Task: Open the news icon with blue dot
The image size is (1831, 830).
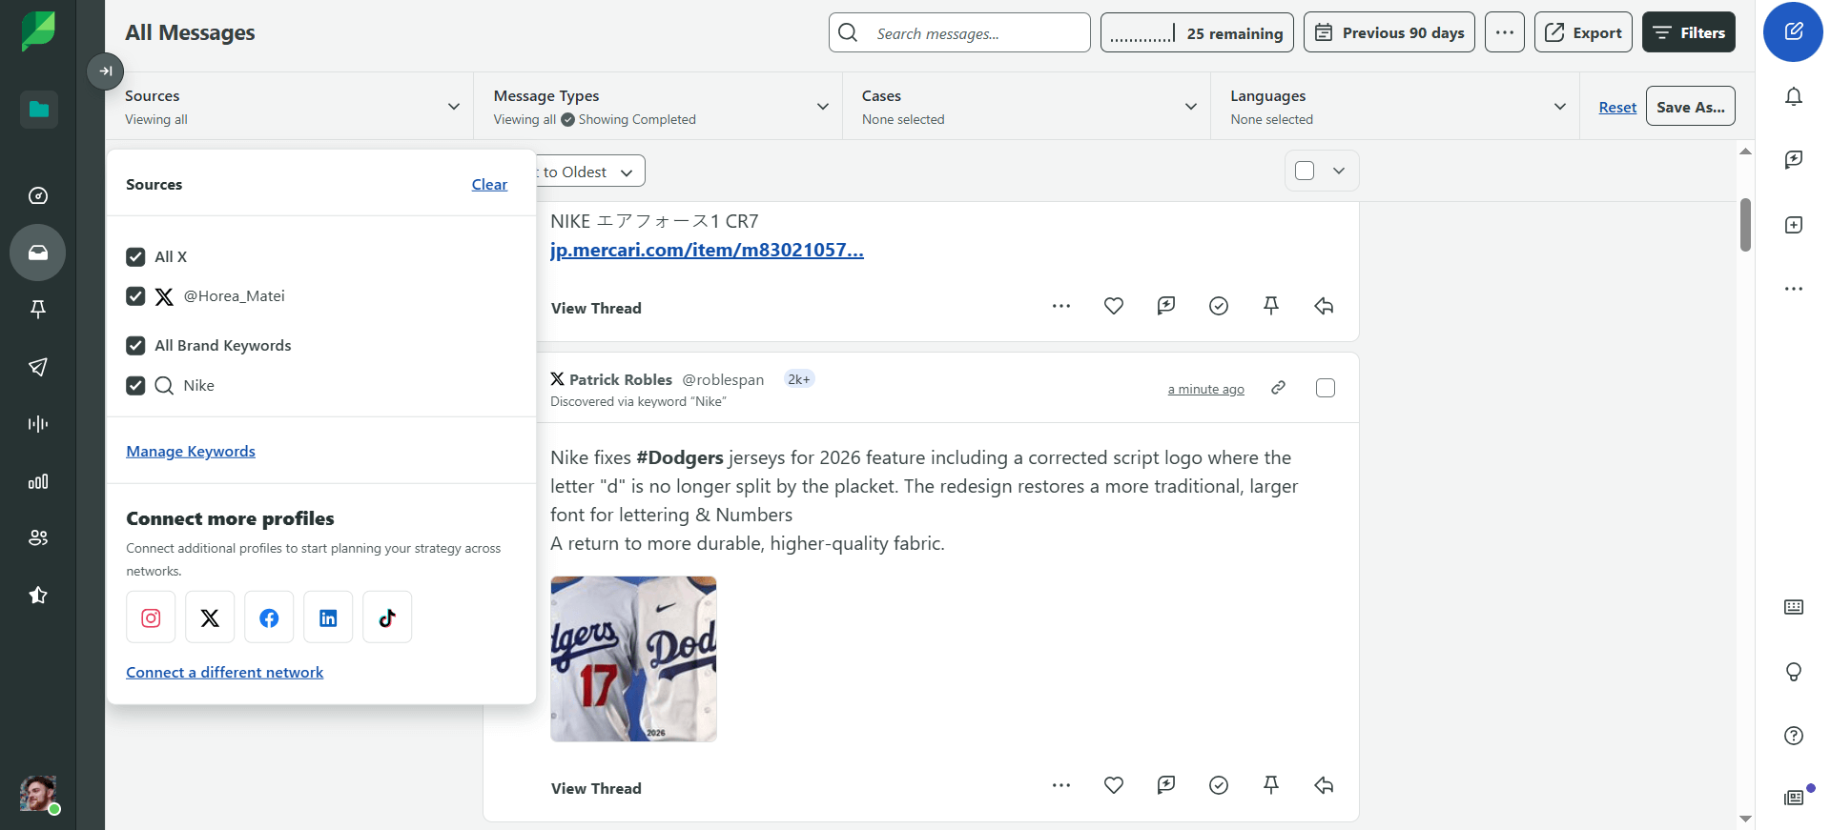Action: 1794,798
